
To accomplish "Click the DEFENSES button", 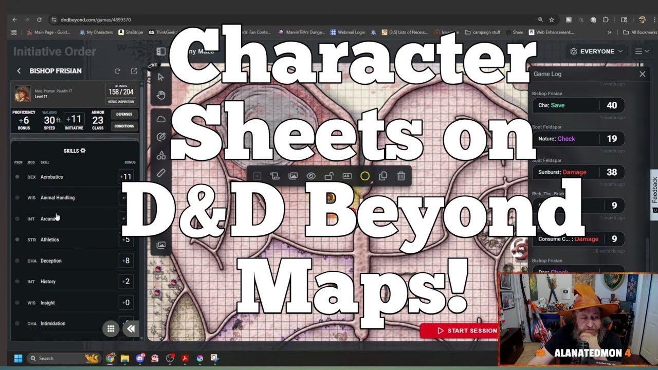I will pyautogui.click(x=124, y=114).
